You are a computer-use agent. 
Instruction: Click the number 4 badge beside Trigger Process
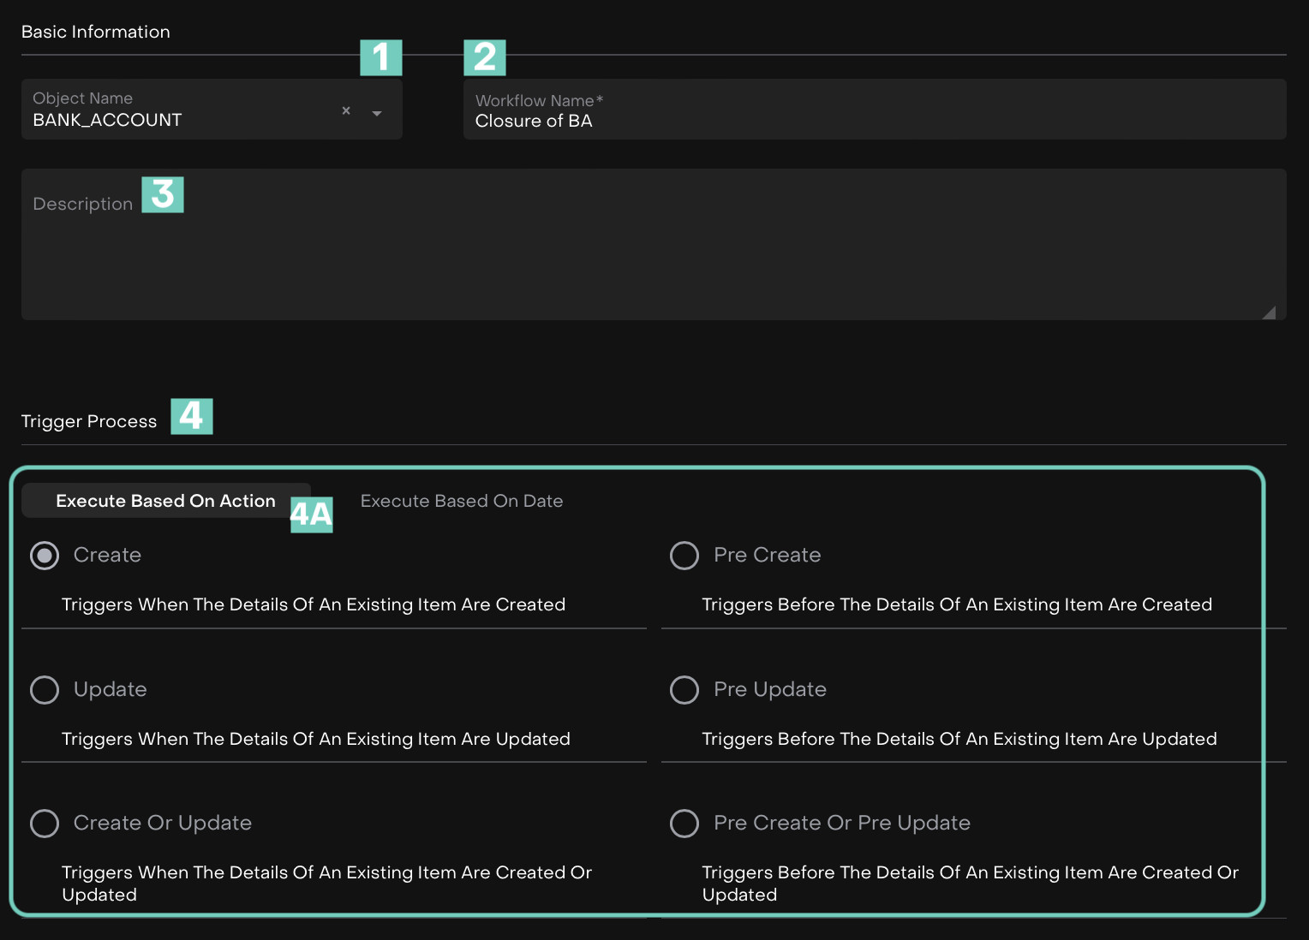pos(191,417)
